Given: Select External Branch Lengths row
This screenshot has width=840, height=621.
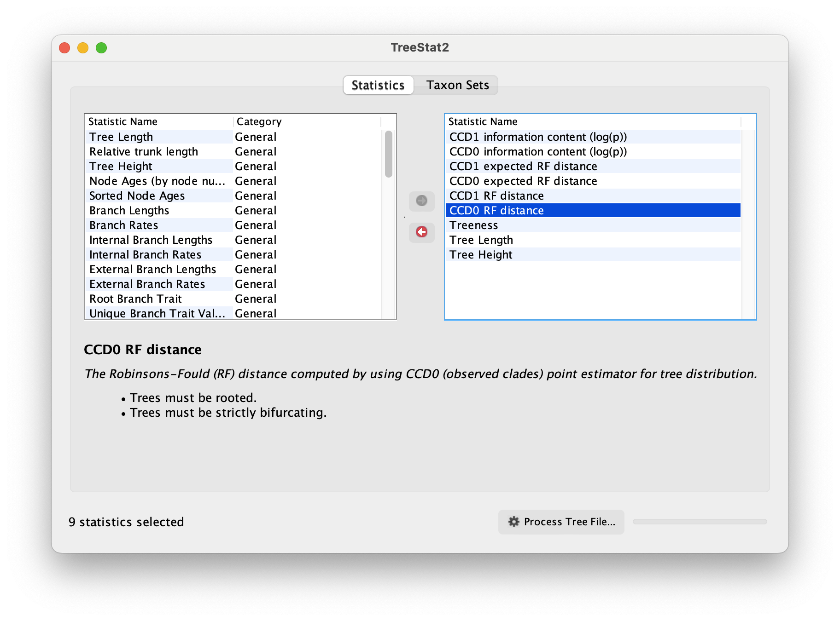Looking at the screenshot, I should click(x=233, y=270).
